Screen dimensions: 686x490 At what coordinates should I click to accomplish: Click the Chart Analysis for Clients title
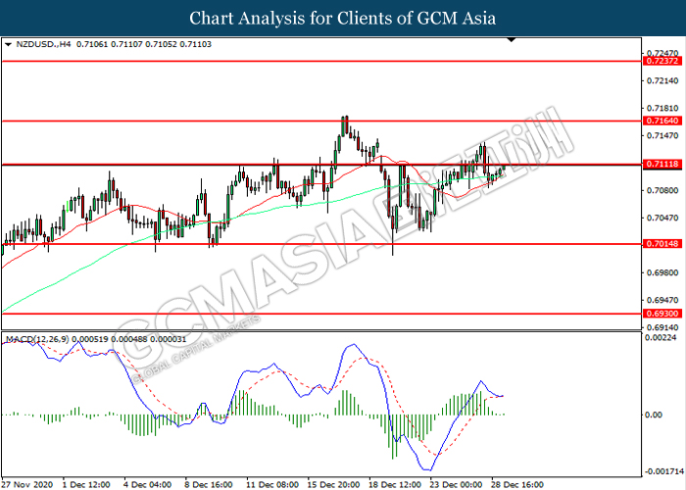pyautogui.click(x=343, y=19)
